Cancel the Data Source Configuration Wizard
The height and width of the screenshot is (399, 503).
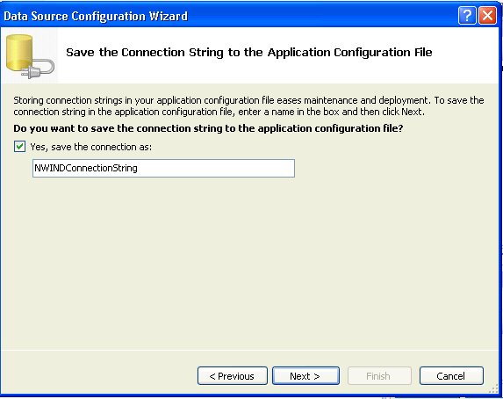451,376
